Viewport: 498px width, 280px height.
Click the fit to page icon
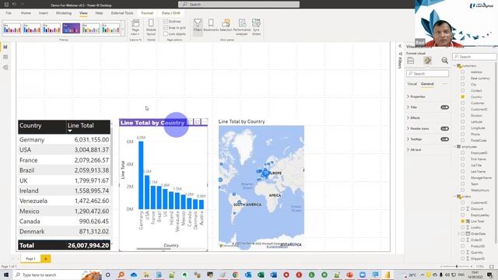491,267
